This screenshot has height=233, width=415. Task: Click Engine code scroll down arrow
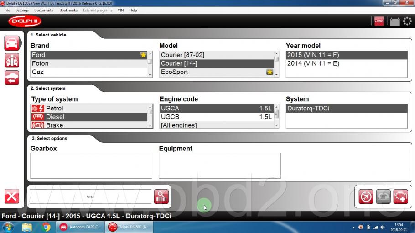click(x=276, y=126)
